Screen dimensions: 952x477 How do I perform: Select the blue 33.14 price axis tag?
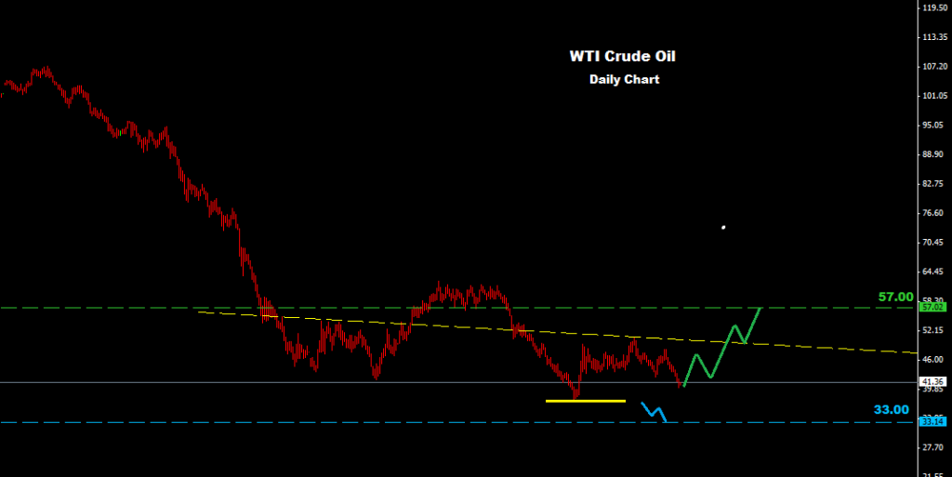(932, 422)
